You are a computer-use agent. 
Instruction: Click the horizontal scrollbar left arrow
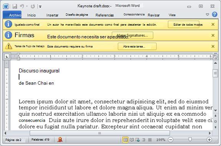(x=5, y=133)
